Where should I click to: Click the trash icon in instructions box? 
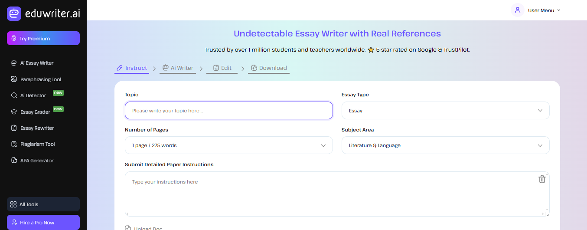click(x=542, y=179)
